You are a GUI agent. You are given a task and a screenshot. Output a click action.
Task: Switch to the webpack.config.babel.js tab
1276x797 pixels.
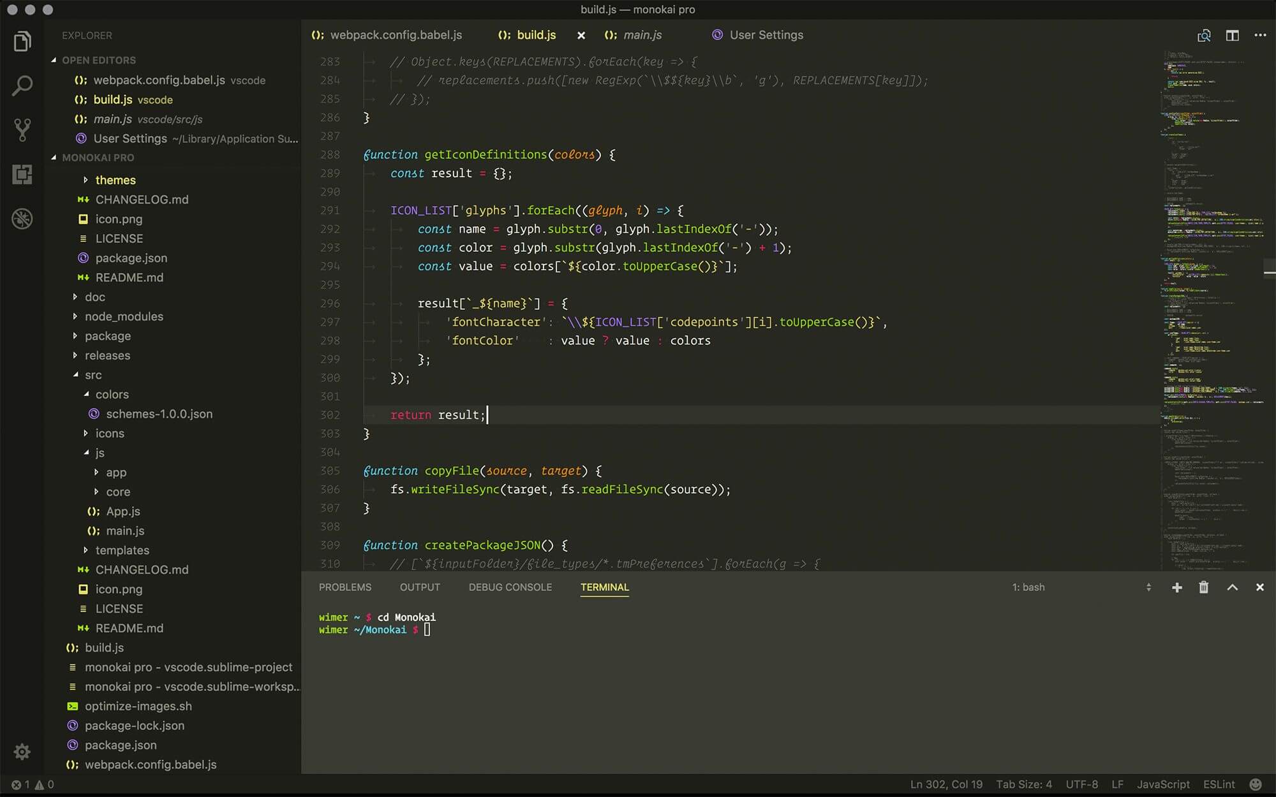396,35
